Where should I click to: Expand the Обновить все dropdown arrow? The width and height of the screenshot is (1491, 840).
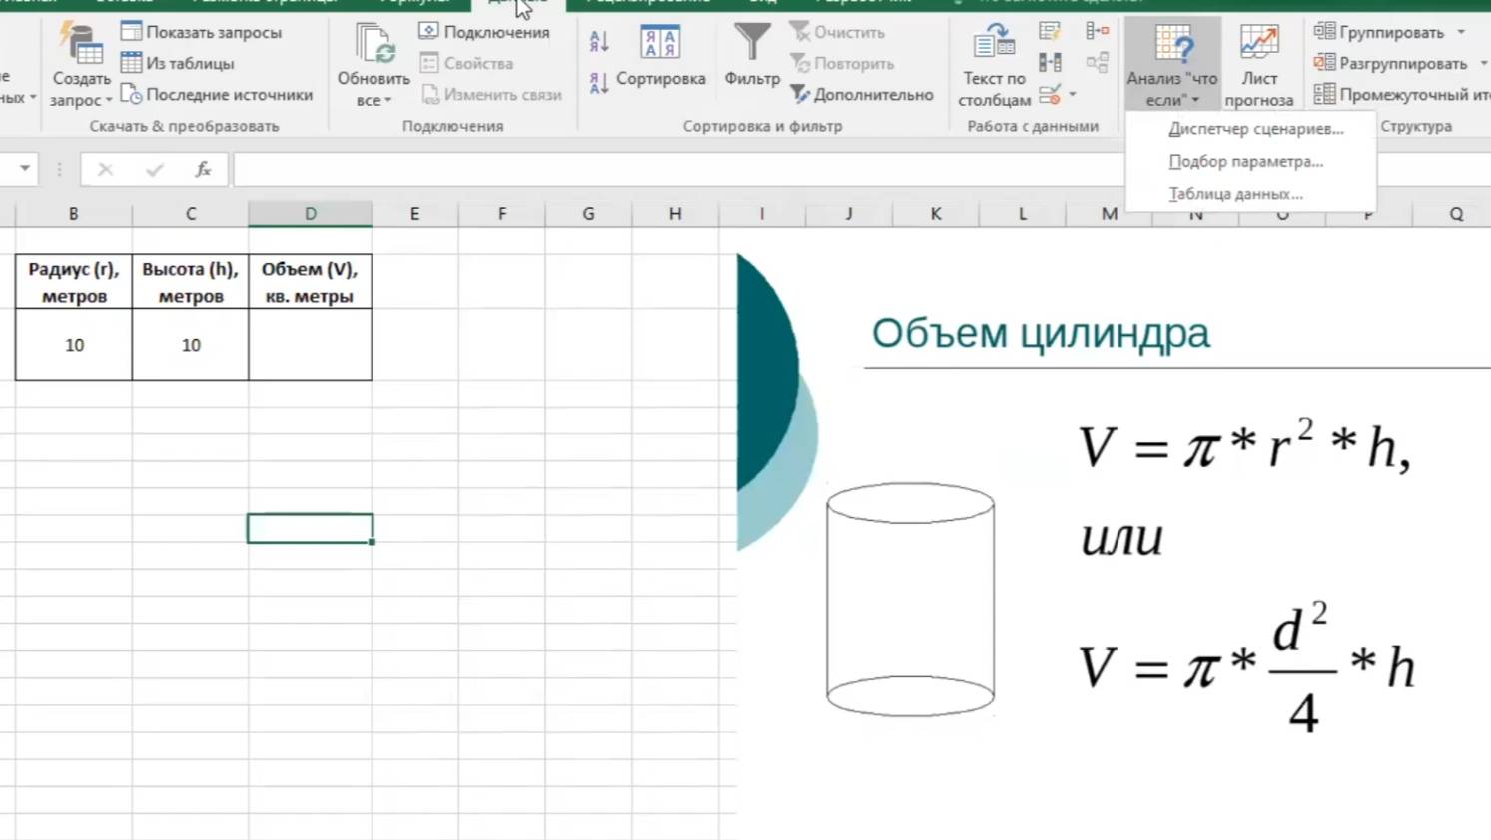pos(387,100)
